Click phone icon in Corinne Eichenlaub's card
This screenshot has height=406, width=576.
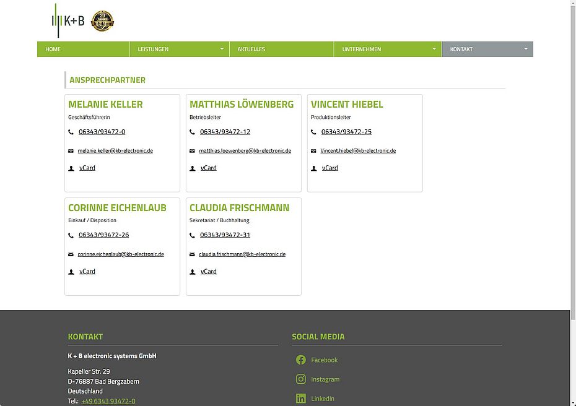(71, 235)
